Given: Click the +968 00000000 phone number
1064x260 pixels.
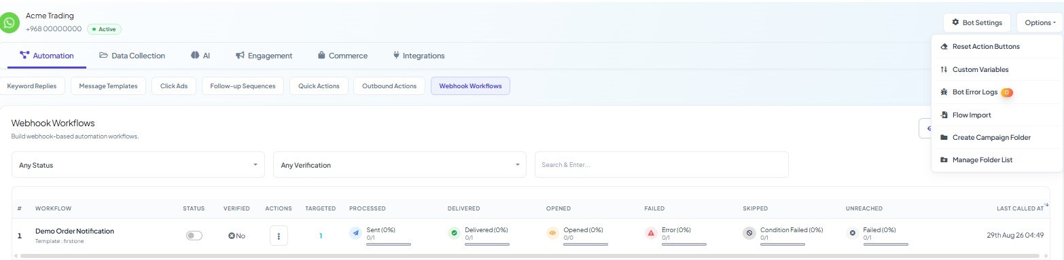Looking at the screenshot, I should click(54, 29).
